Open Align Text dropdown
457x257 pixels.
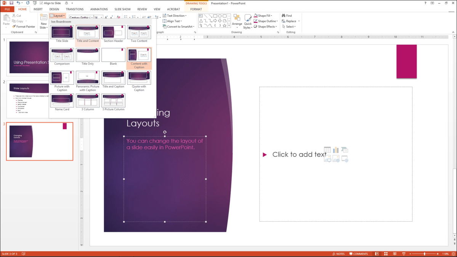click(172, 21)
